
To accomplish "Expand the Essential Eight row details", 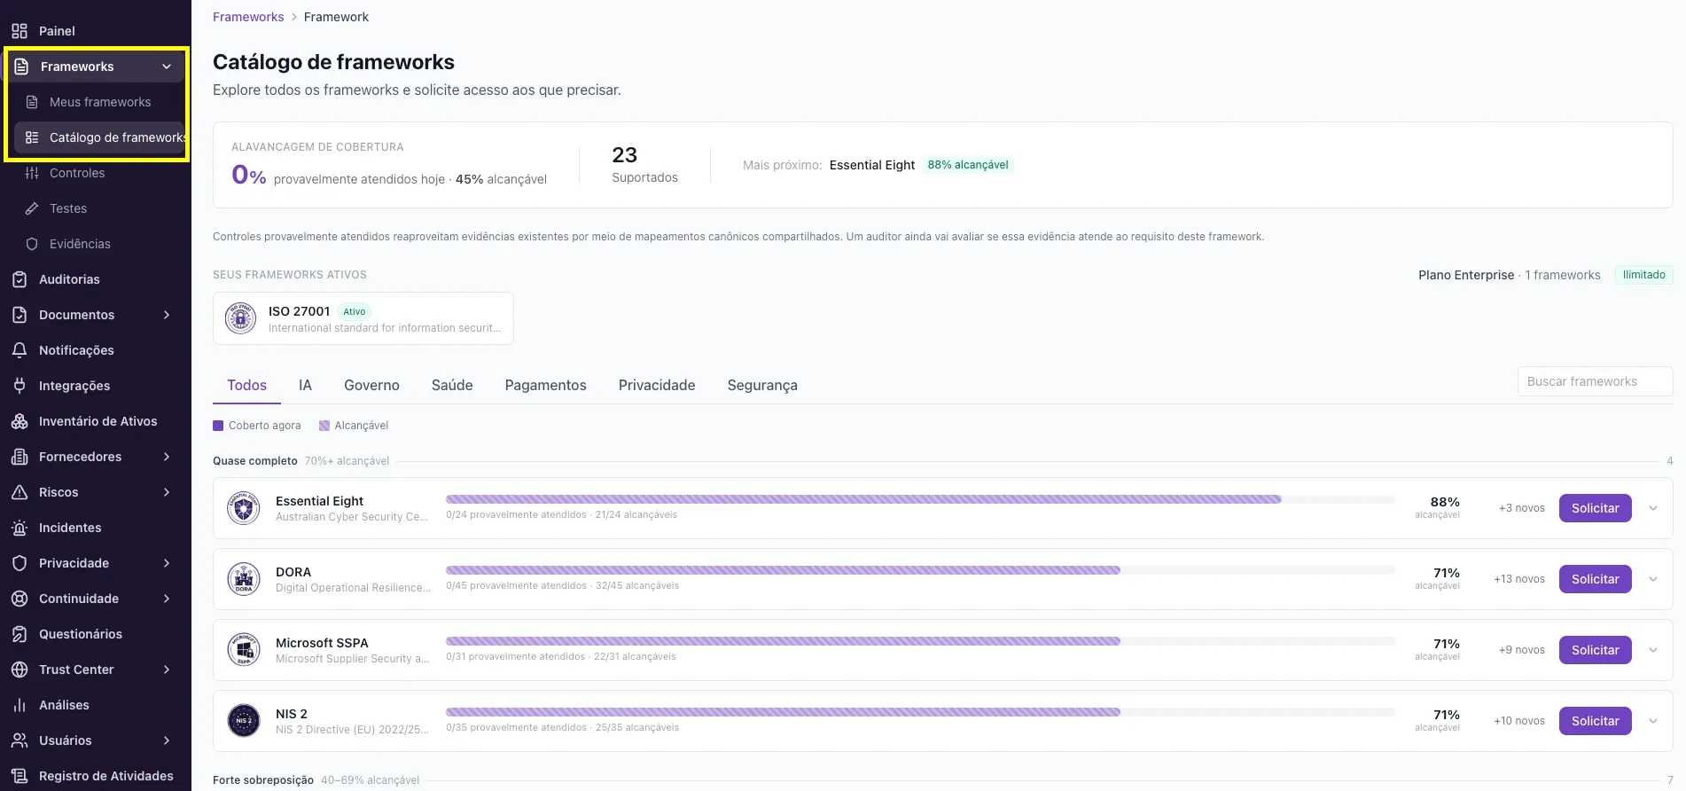I will click(1653, 508).
